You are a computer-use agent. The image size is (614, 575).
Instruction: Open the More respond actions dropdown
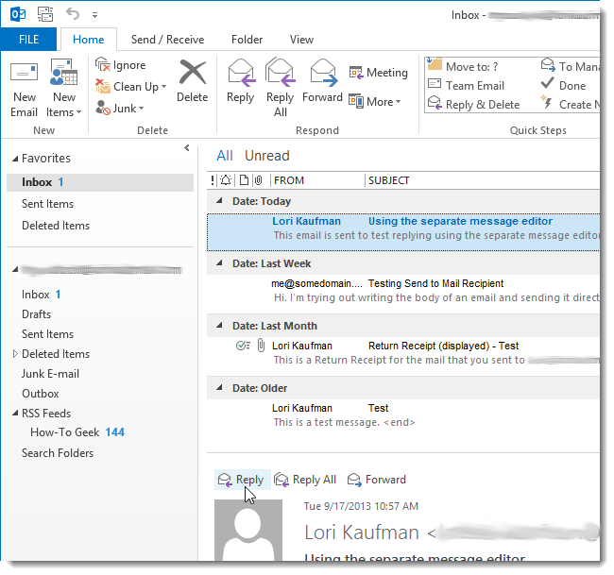375,102
